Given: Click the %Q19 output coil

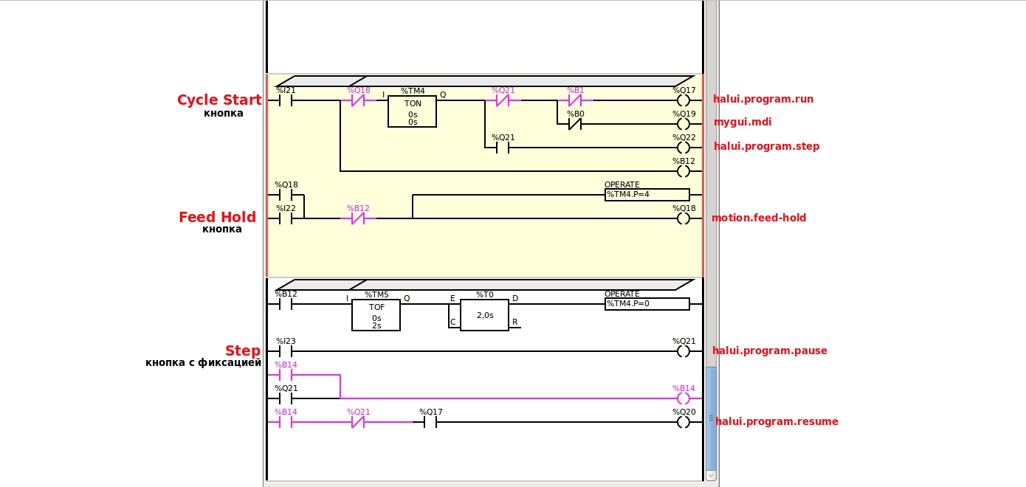Looking at the screenshot, I should coord(684,124).
